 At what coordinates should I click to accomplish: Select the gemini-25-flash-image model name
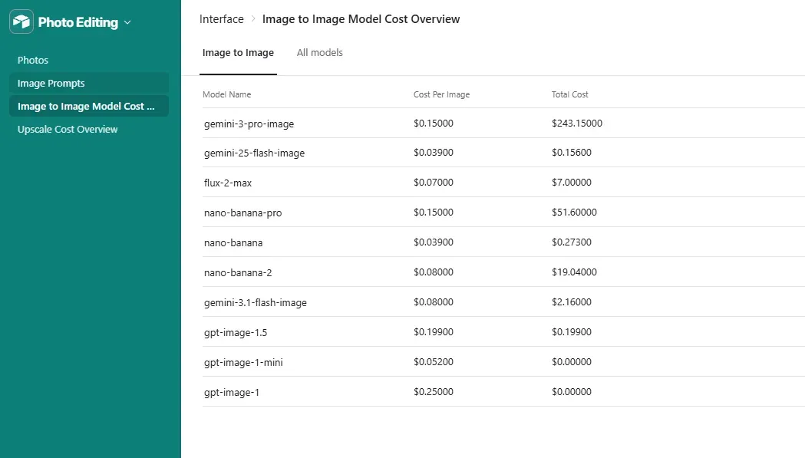254,153
